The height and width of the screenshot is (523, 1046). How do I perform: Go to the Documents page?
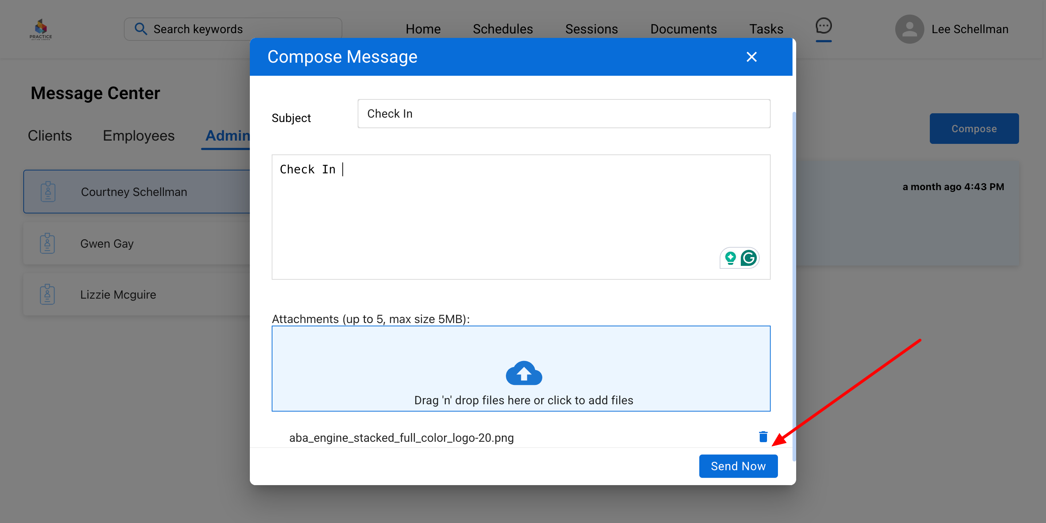[x=683, y=29]
